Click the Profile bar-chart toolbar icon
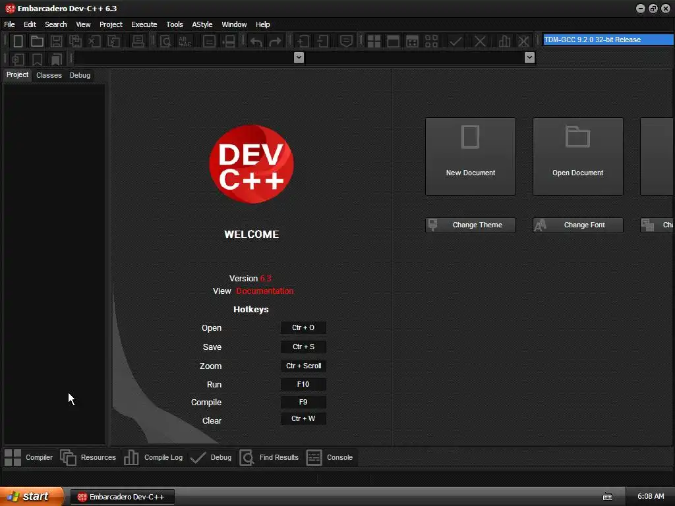The height and width of the screenshot is (506, 675). (x=504, y=42)
